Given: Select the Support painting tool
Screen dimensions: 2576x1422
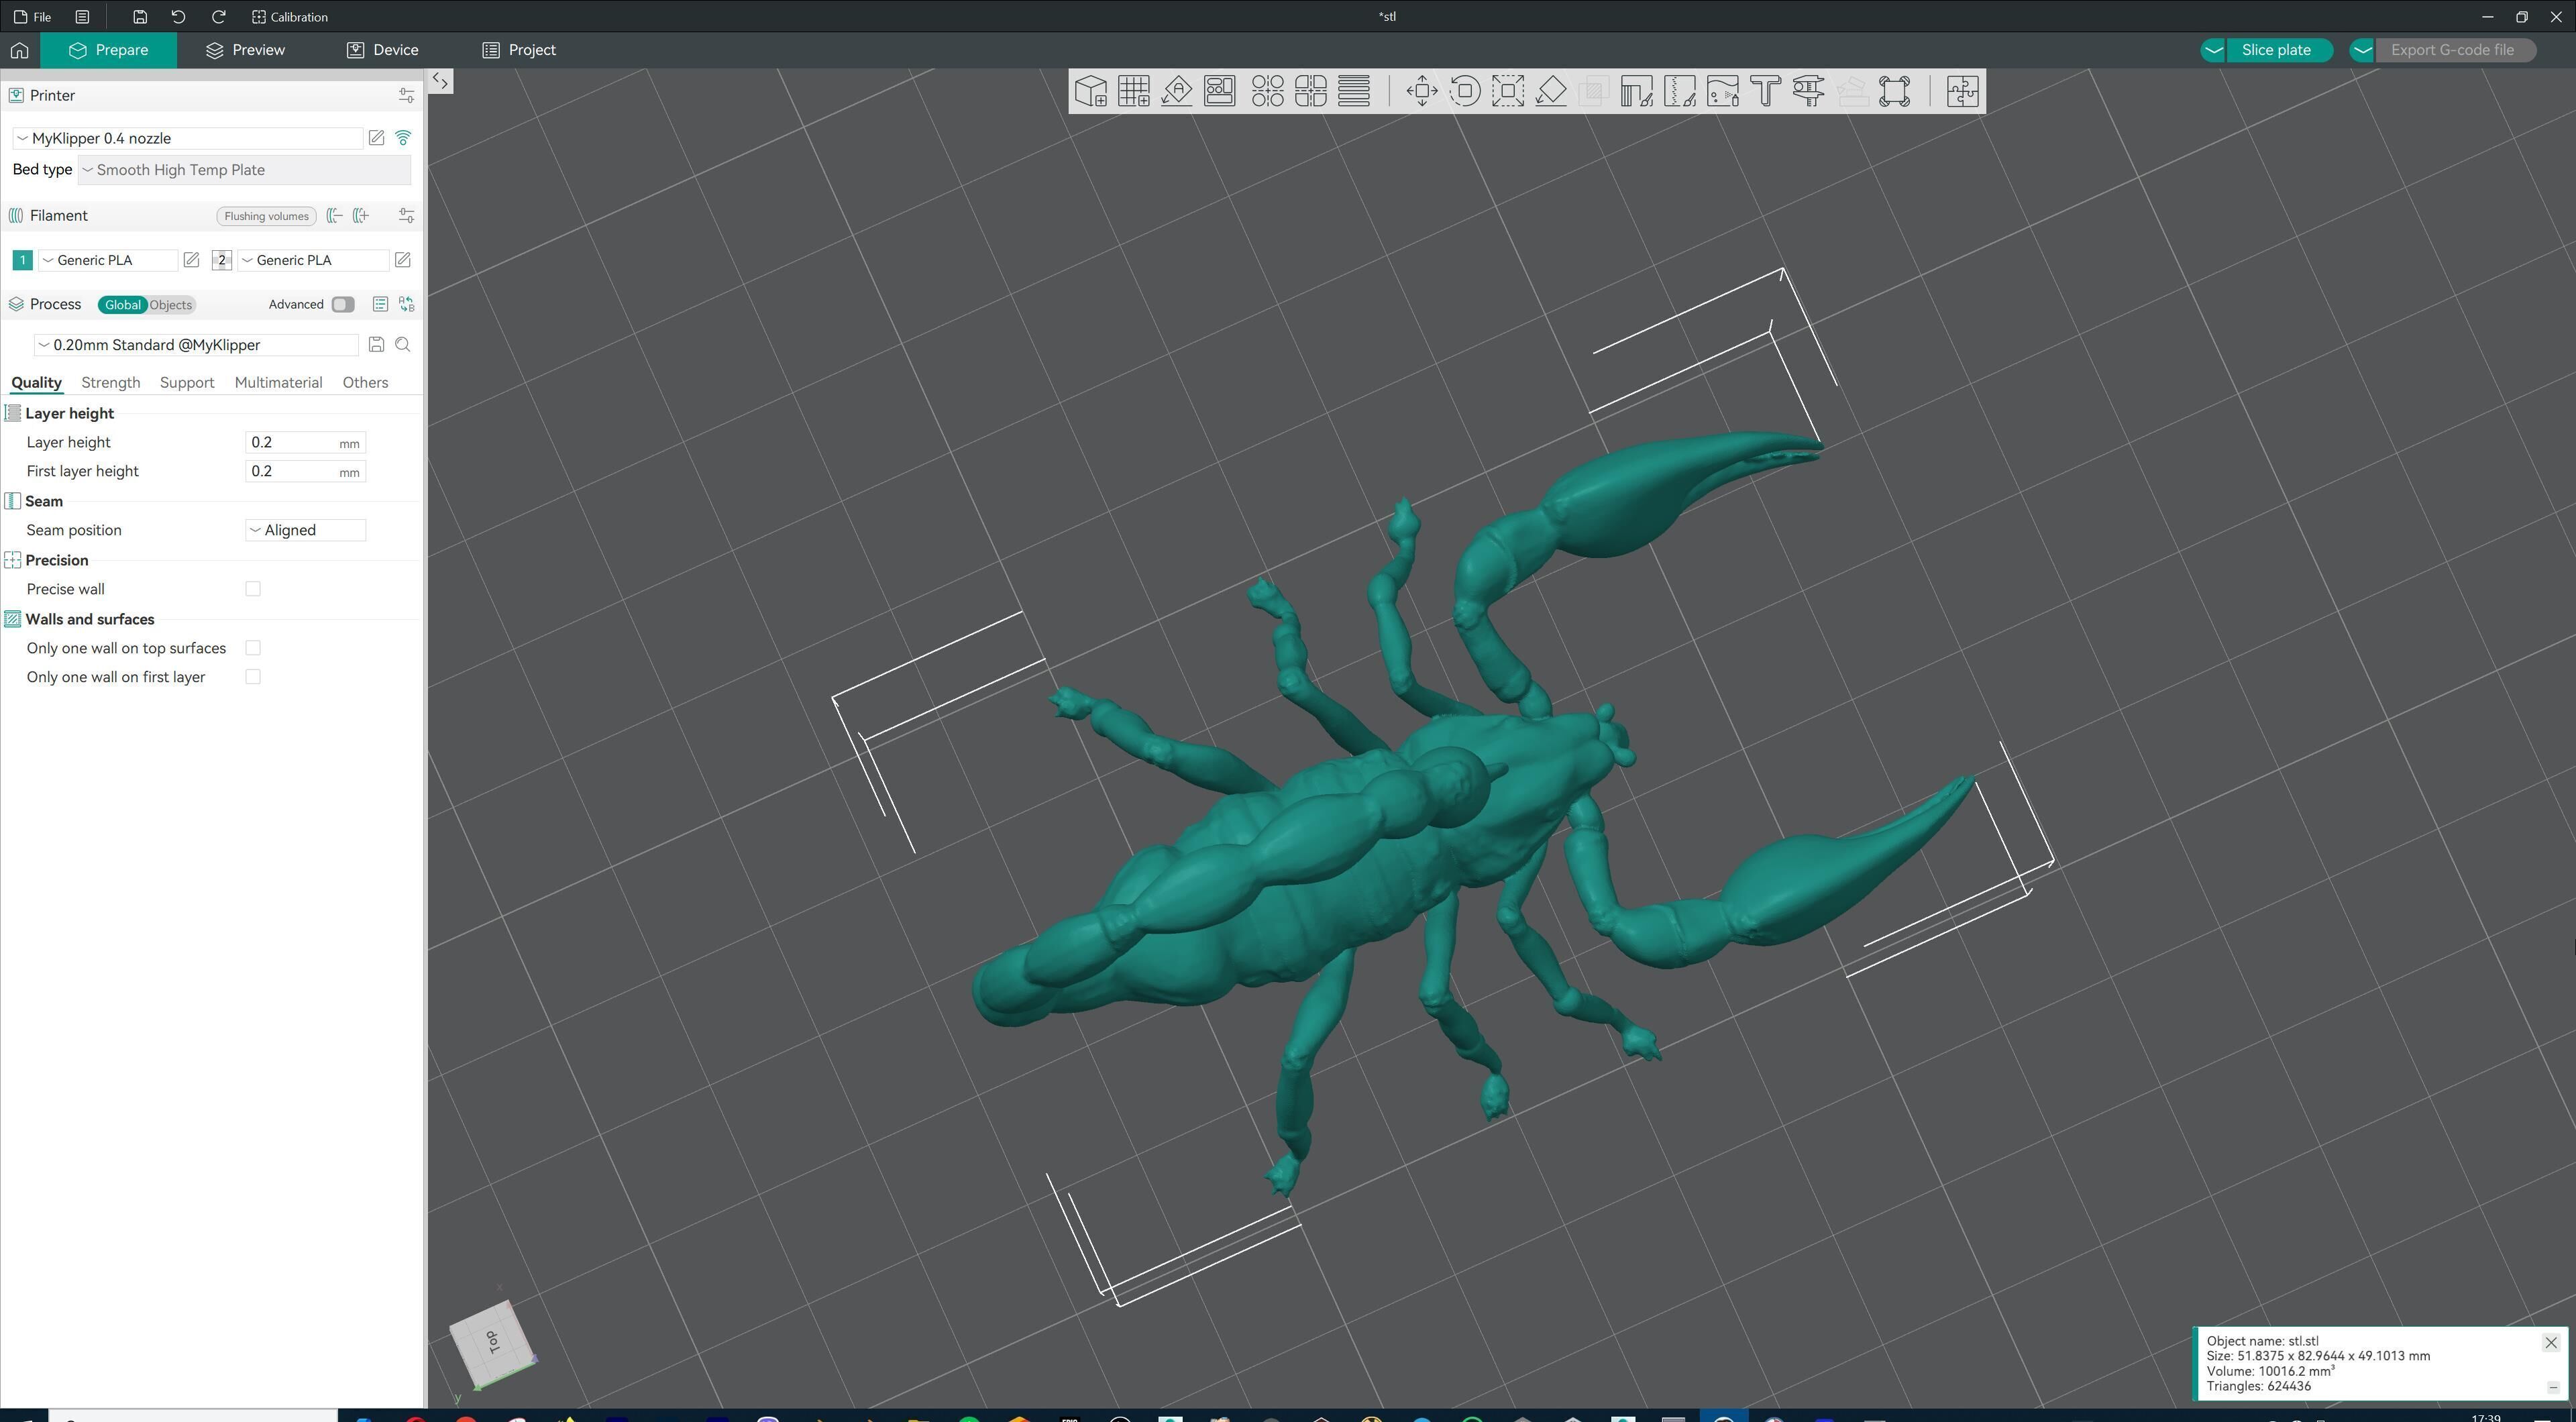Looking at the screenshot, I should point(1636,91).
